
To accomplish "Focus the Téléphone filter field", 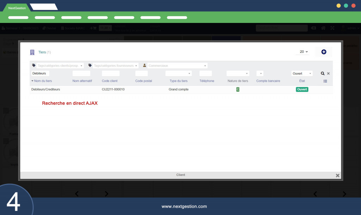I will 206,73.
